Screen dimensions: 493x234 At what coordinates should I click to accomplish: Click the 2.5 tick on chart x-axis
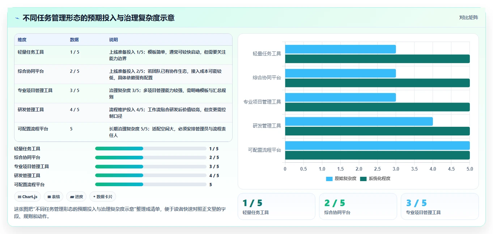tap(377, 169)
